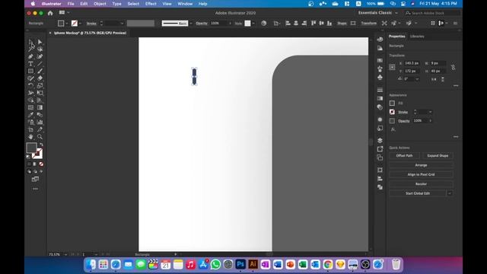Click the Recolor Artwork icon in control bar
487x274 pixels.
tap(264, 24)
